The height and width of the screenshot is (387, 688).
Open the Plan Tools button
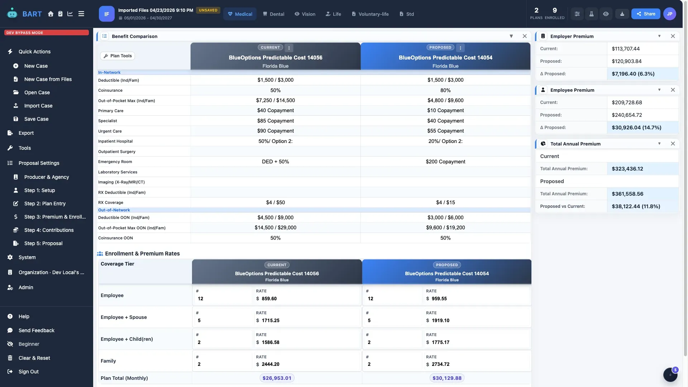[x=118, y=56]
